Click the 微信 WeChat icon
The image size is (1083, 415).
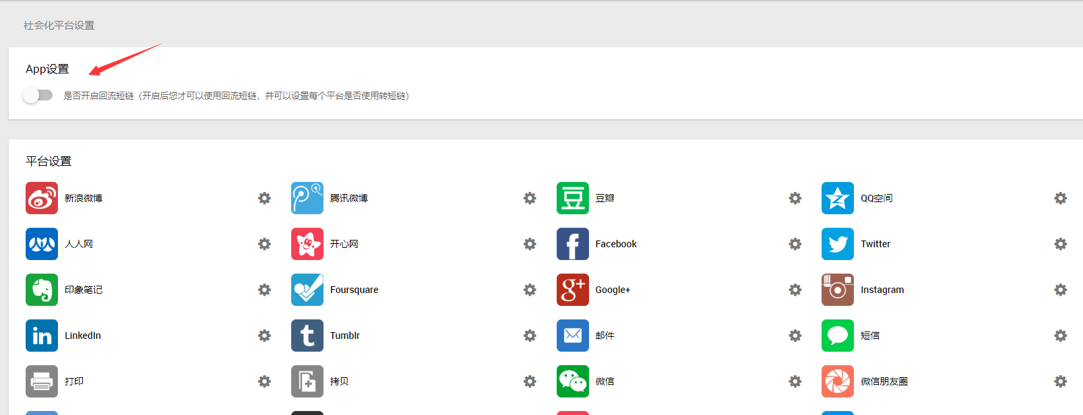(x=573, y=381)
